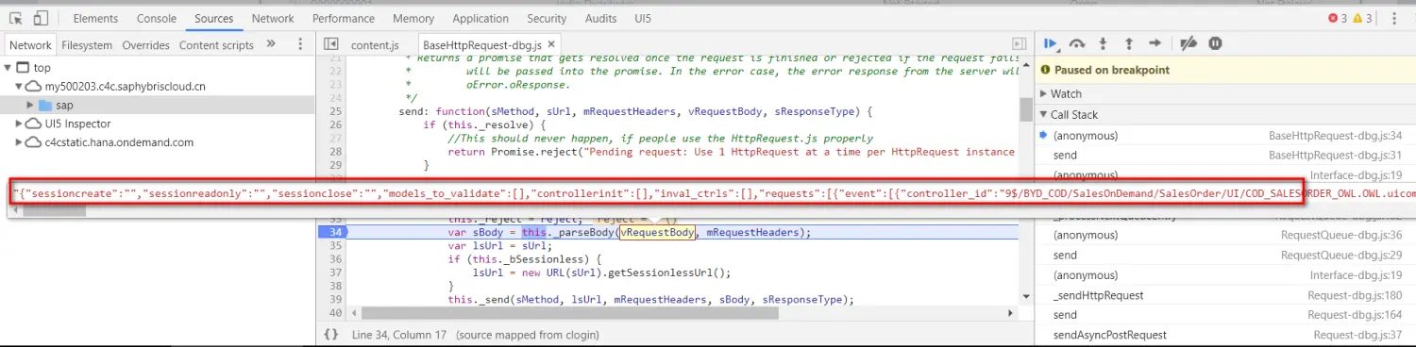
Task: Open the UI5 tab
Action: 643,18
